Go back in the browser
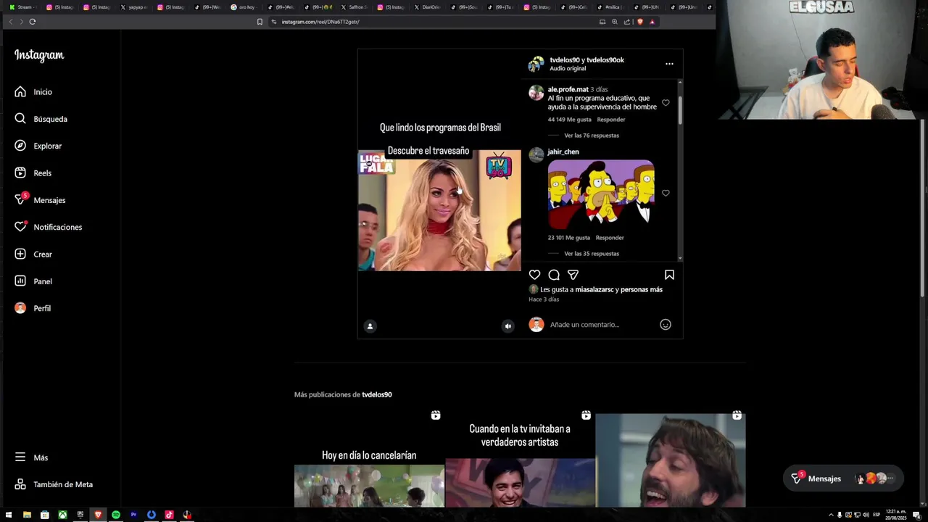The image size is (928, 522). tap(10, 22)
